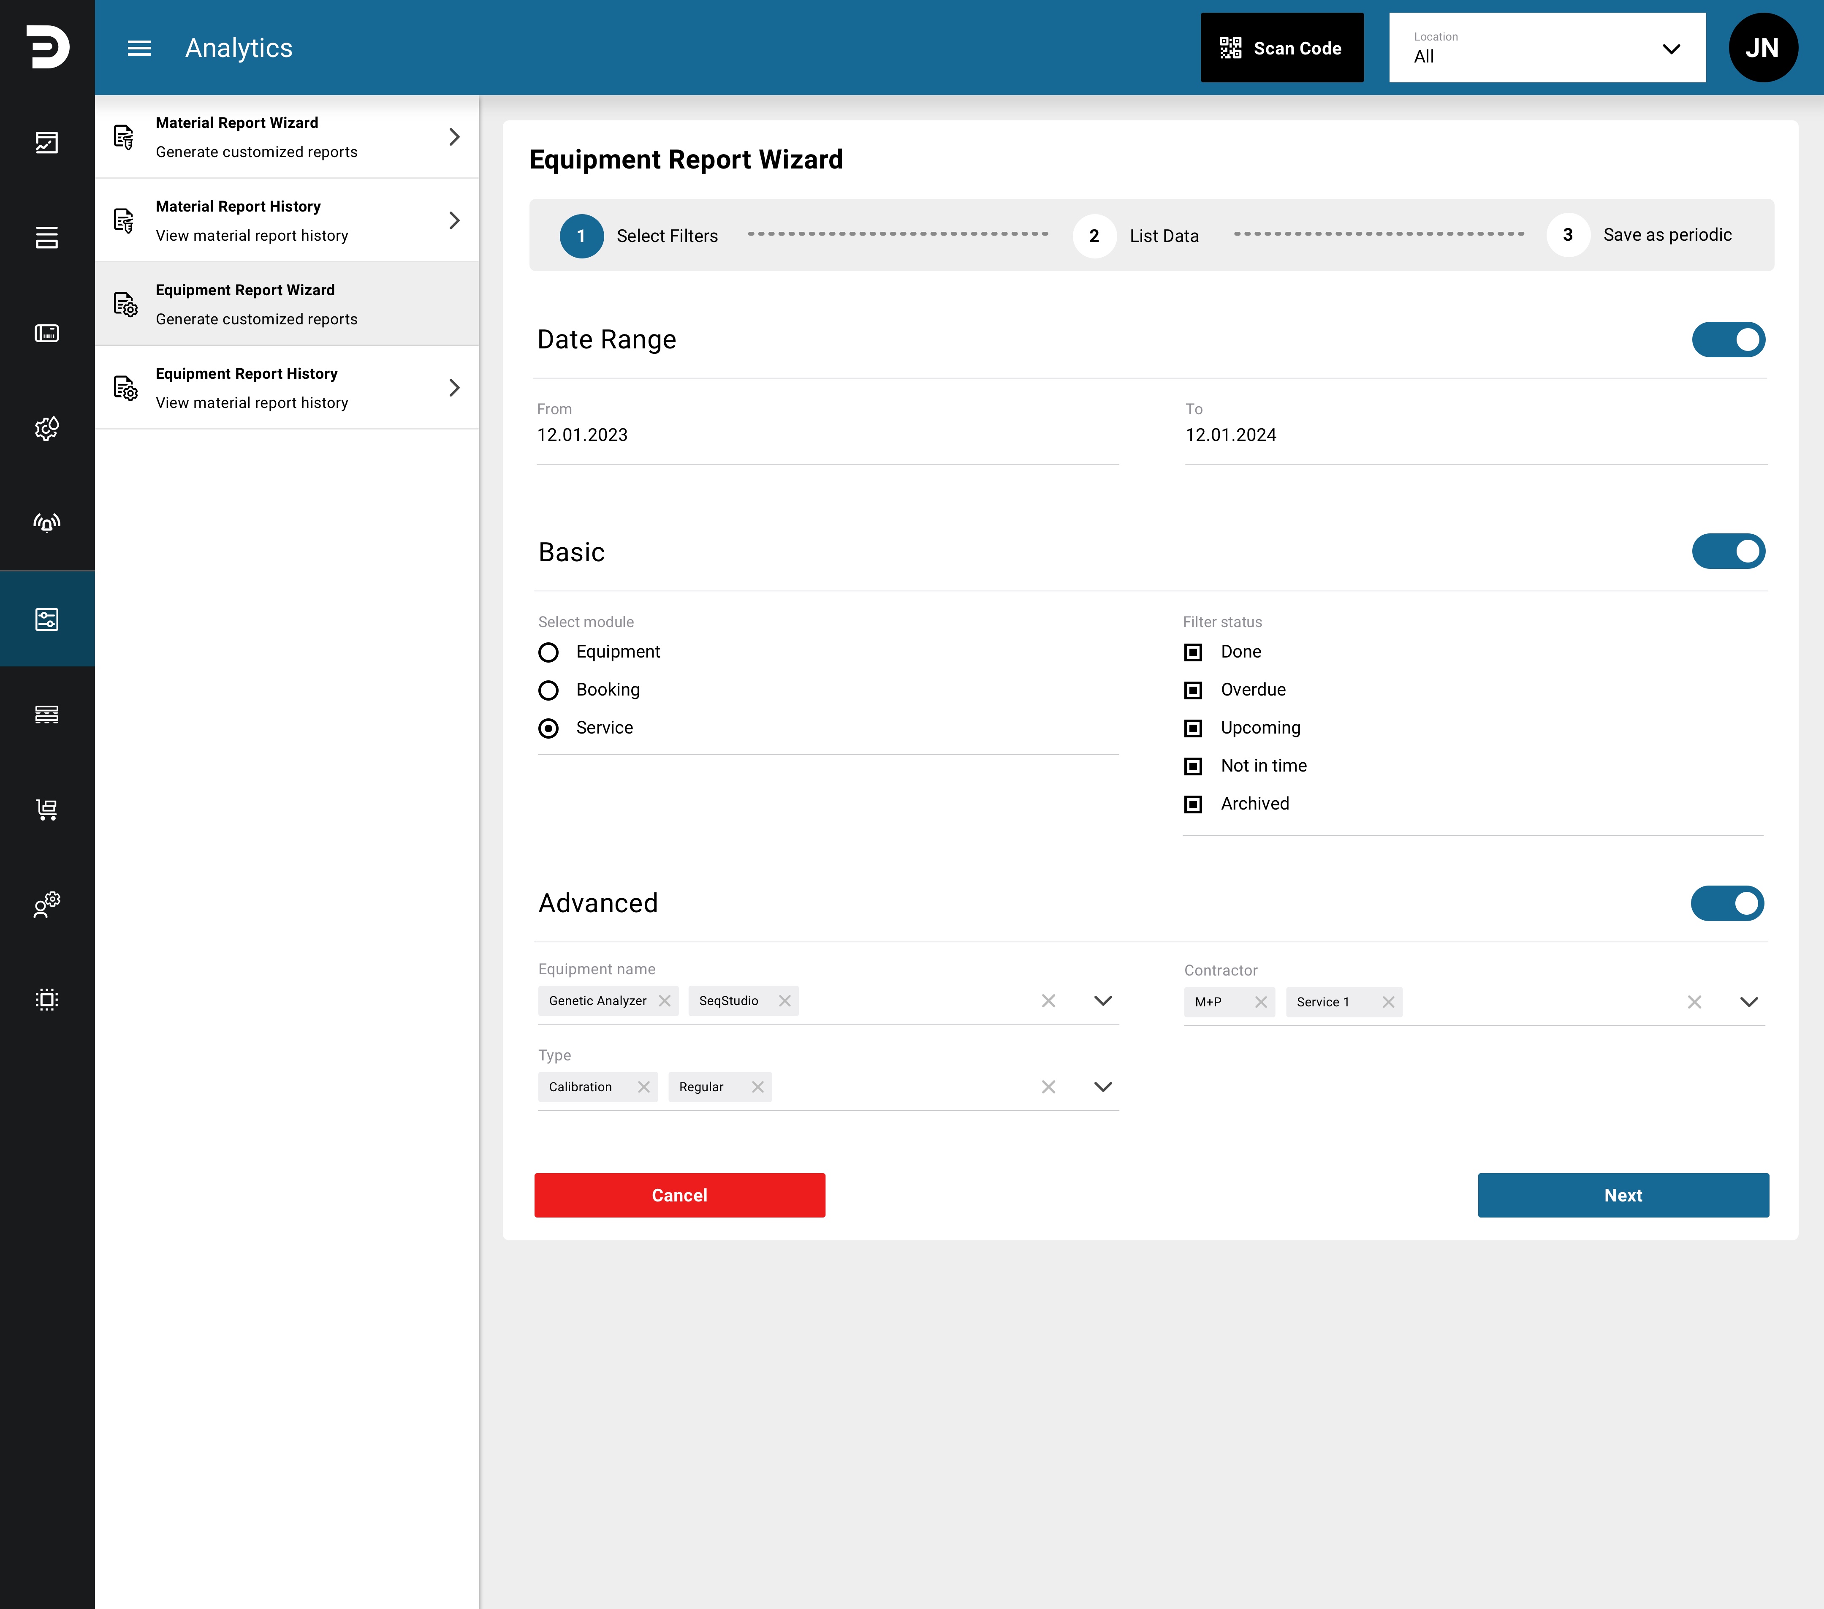1824x1609 pixels.
Task: Toggle the Date Range switch
Action: point(1729,340)
